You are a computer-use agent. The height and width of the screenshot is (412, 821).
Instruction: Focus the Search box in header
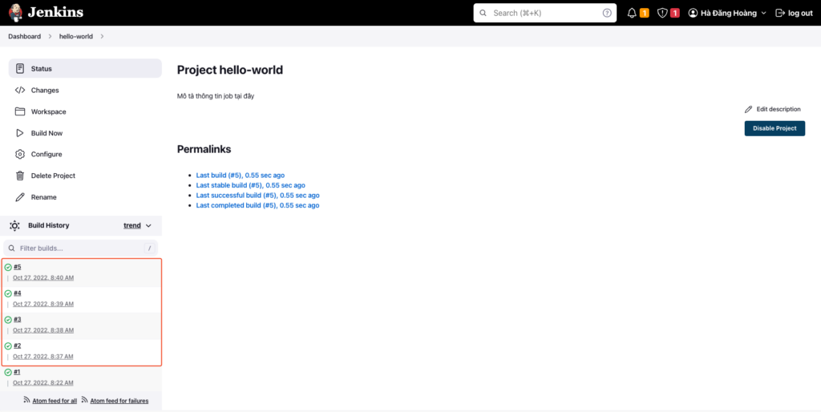click(545, 13)
